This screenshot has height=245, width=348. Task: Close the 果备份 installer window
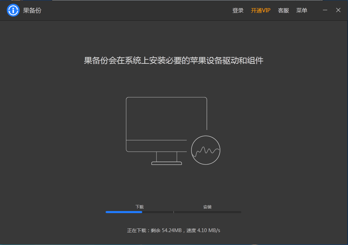click(x=338, y=10)
